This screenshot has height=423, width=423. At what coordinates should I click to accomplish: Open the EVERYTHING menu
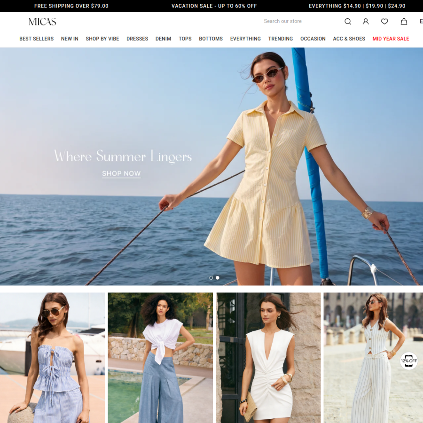click(245, 39)
